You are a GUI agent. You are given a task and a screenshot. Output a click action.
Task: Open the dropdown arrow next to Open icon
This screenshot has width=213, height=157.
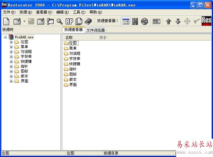coord(24,21)
